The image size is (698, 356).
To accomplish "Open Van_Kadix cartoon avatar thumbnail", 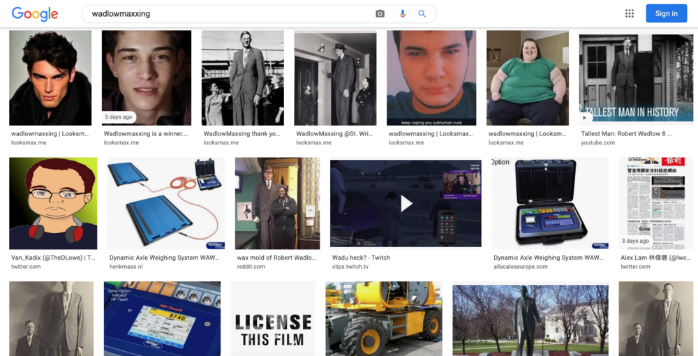I will (53, 203).
